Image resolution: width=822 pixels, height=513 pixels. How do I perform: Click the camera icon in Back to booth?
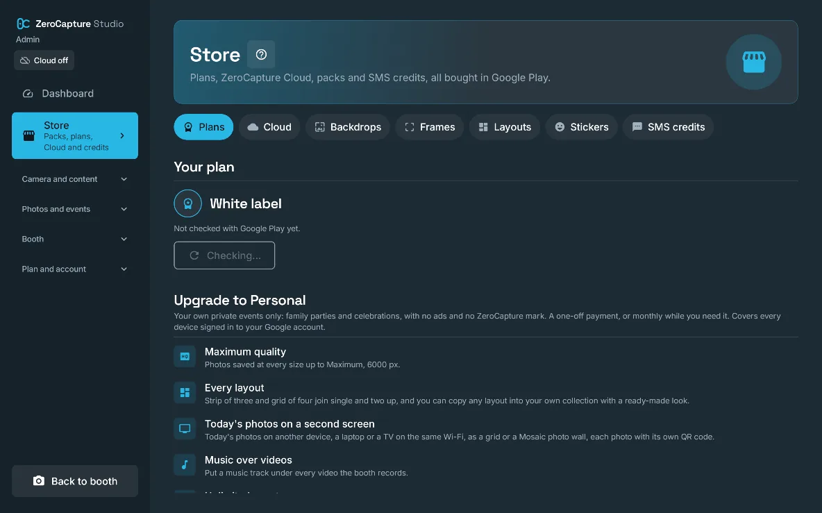(39, 481)
